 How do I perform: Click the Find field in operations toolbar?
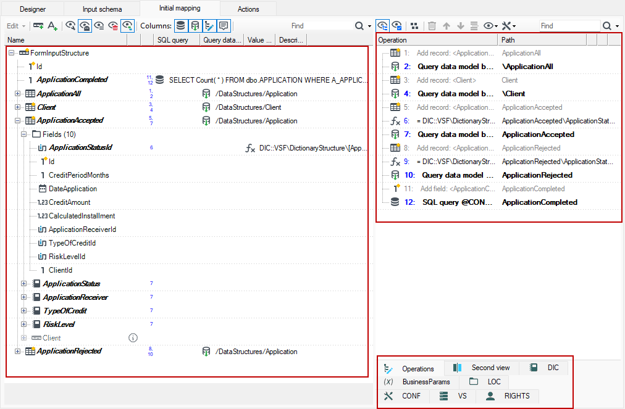[569, 26]
